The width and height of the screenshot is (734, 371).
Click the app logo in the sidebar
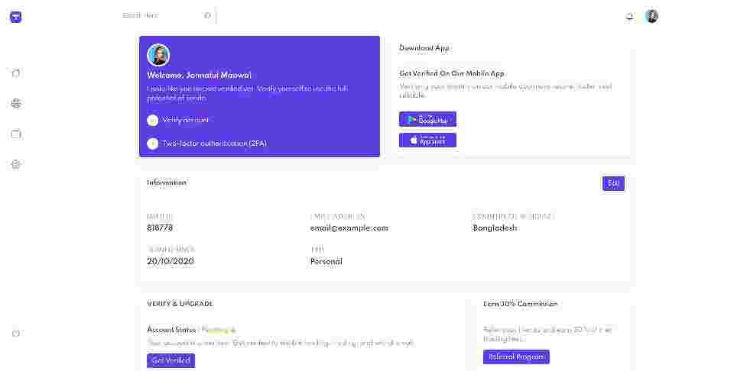(x=16, y=17)
